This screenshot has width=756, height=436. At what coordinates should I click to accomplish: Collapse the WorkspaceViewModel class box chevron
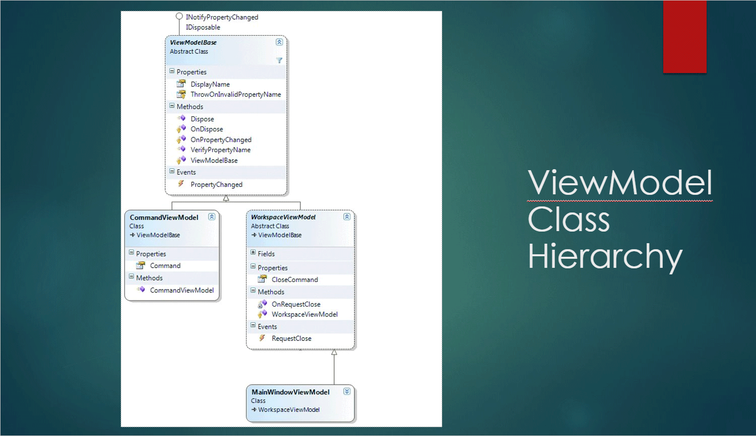coord(347,217)
